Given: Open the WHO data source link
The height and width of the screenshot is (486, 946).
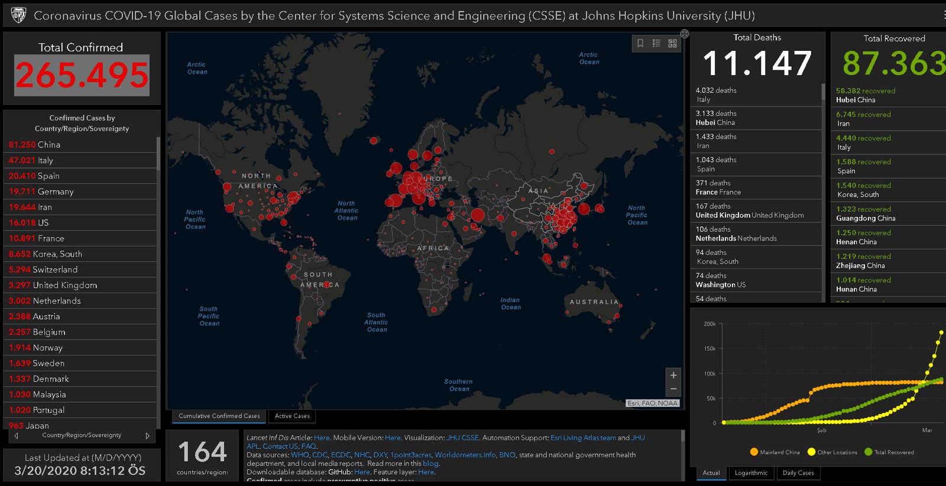Looking at the screenshot, I should tap(299, 455).
